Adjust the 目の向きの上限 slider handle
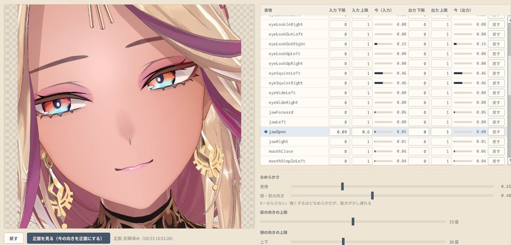This screenshot has width=511, height=245. 353,222
